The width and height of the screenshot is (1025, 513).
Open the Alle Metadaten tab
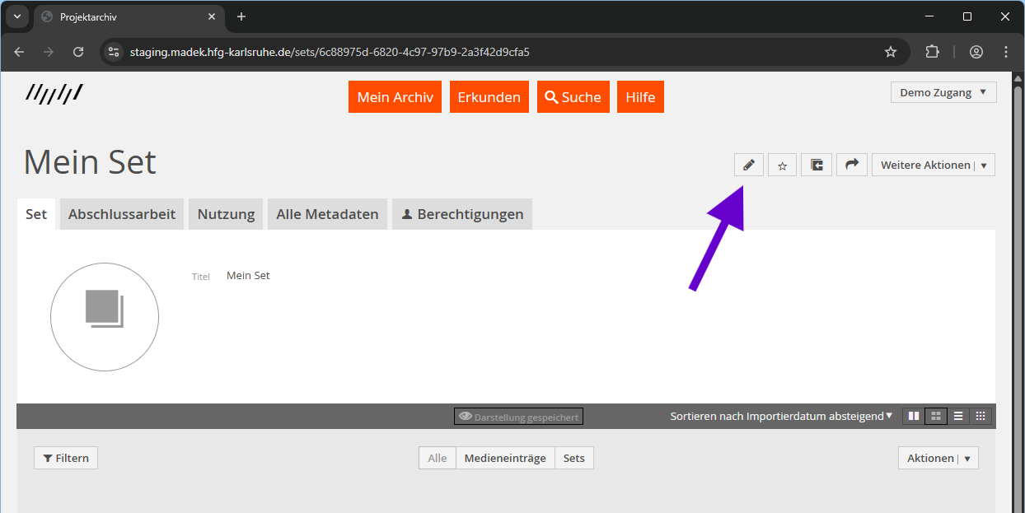[x=327, y=213]
